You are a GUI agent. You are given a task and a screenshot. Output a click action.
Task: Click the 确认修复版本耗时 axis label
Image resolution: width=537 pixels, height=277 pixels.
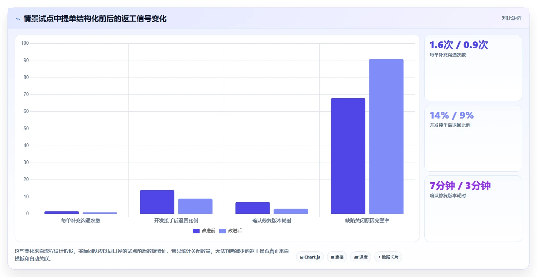click(272, 221)
